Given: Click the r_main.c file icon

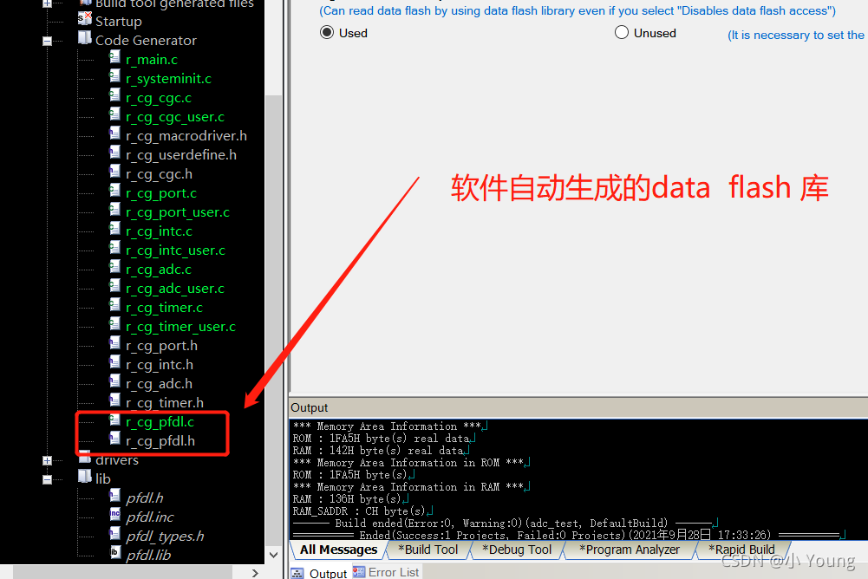Looking at the screenshot, I should pyautogui.click(x=114, y=57).
